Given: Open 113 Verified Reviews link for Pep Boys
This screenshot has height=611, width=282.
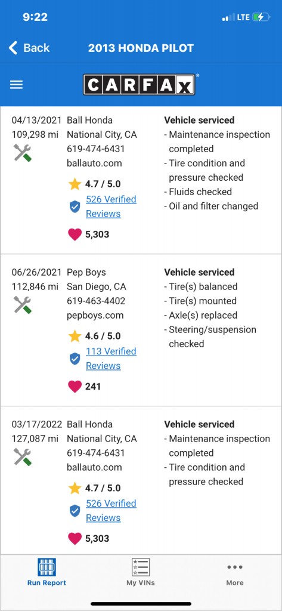Looking at the screenshot, I should [111, 359].
